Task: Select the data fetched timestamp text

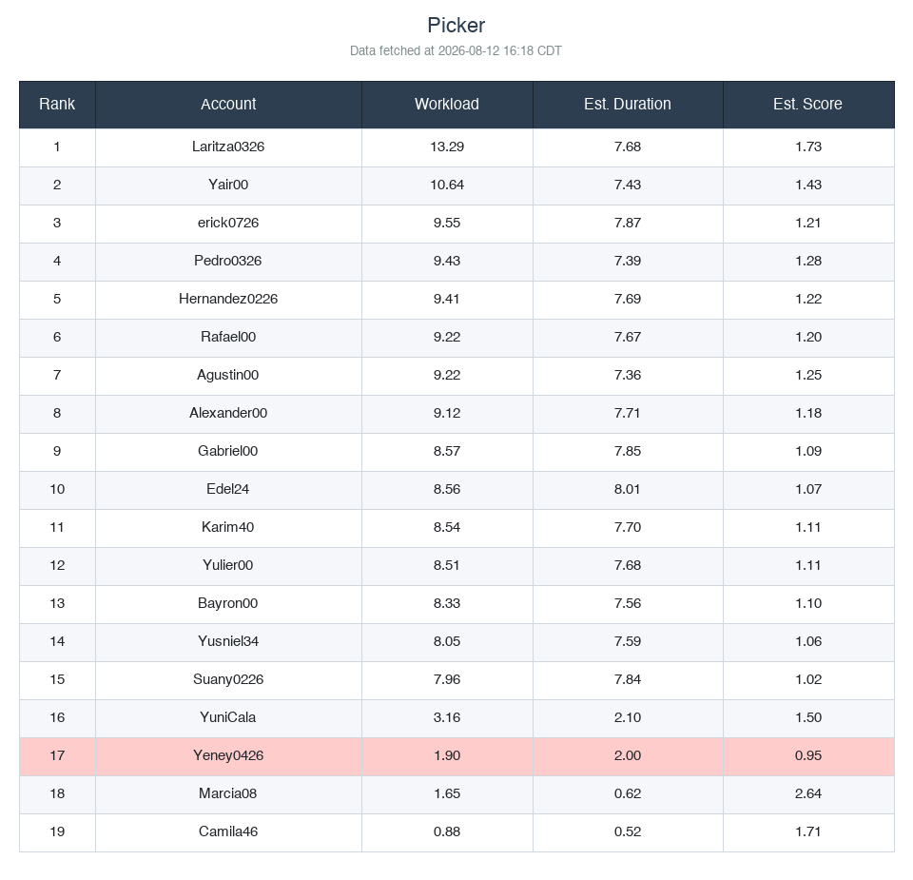Action: (456, 50)
